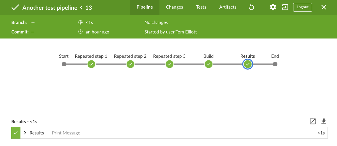
Task: Click the checkmark icon next to pipeline title
Action: coord(15,8)
